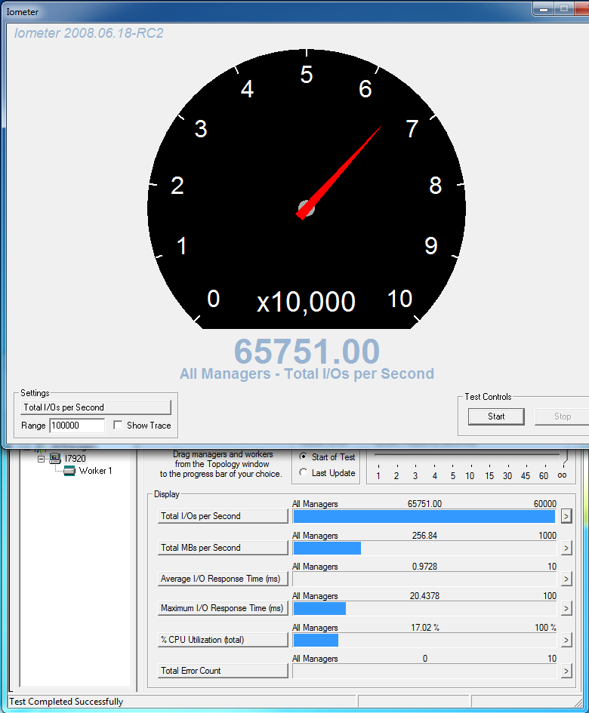
Task: Collapse the I7920 manager tree node
Action: pyautogui.click(x=41, y=459)
